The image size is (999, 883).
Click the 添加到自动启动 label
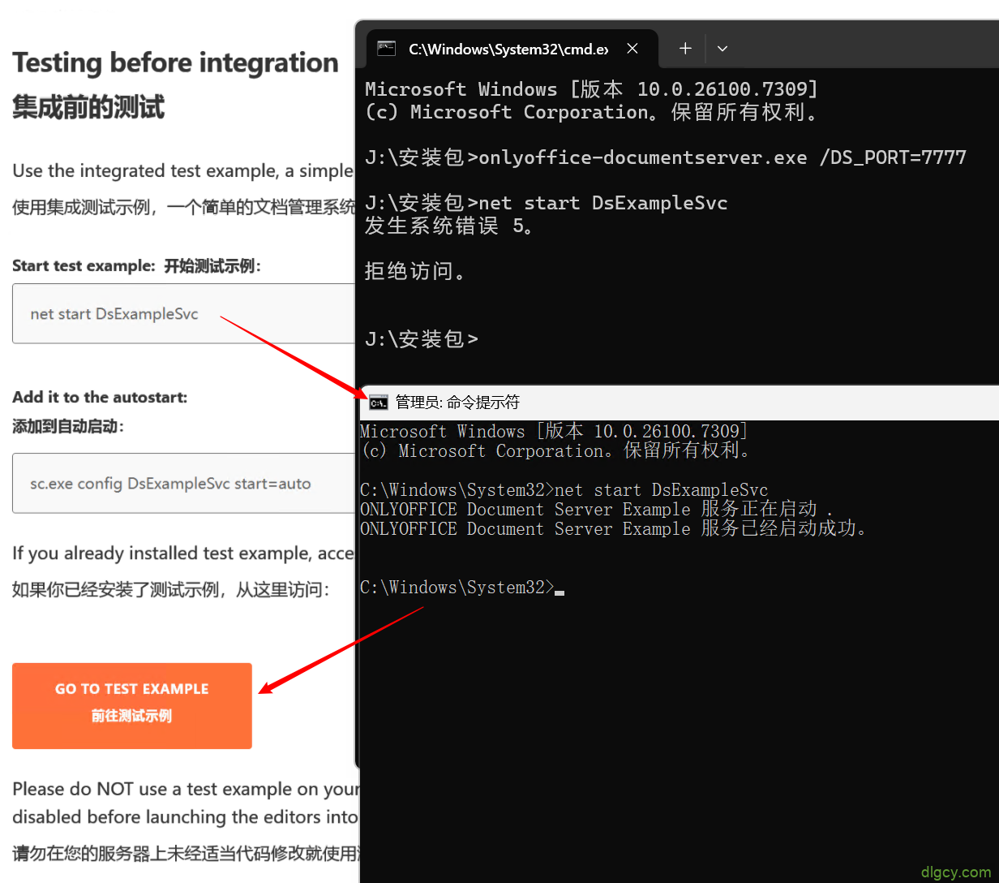[x=68, y=426]
